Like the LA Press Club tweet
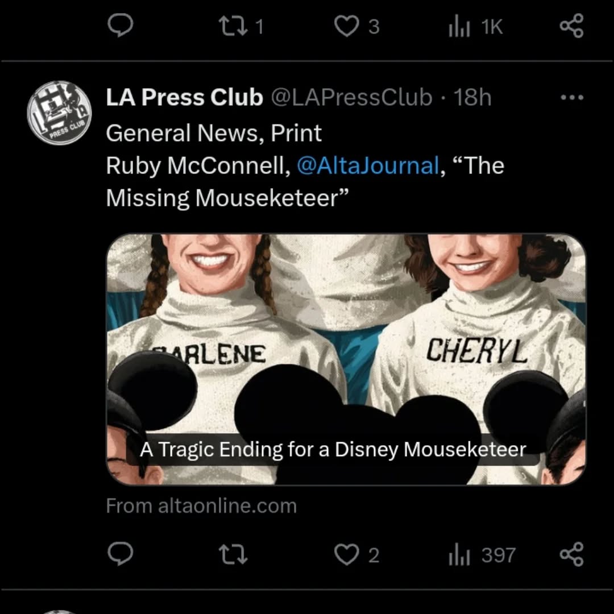614x614 pixels. (347, 554)
